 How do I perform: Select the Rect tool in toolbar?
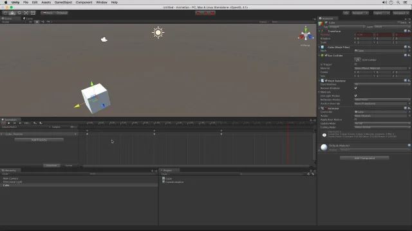(x=33, y=13)
